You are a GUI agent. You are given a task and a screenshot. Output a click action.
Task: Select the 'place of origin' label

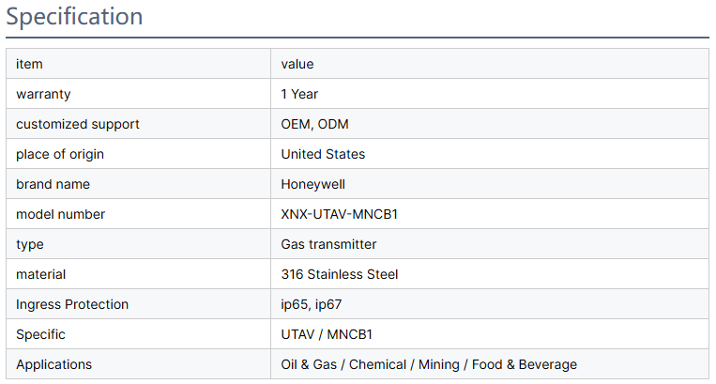click(x=60, y=154)
